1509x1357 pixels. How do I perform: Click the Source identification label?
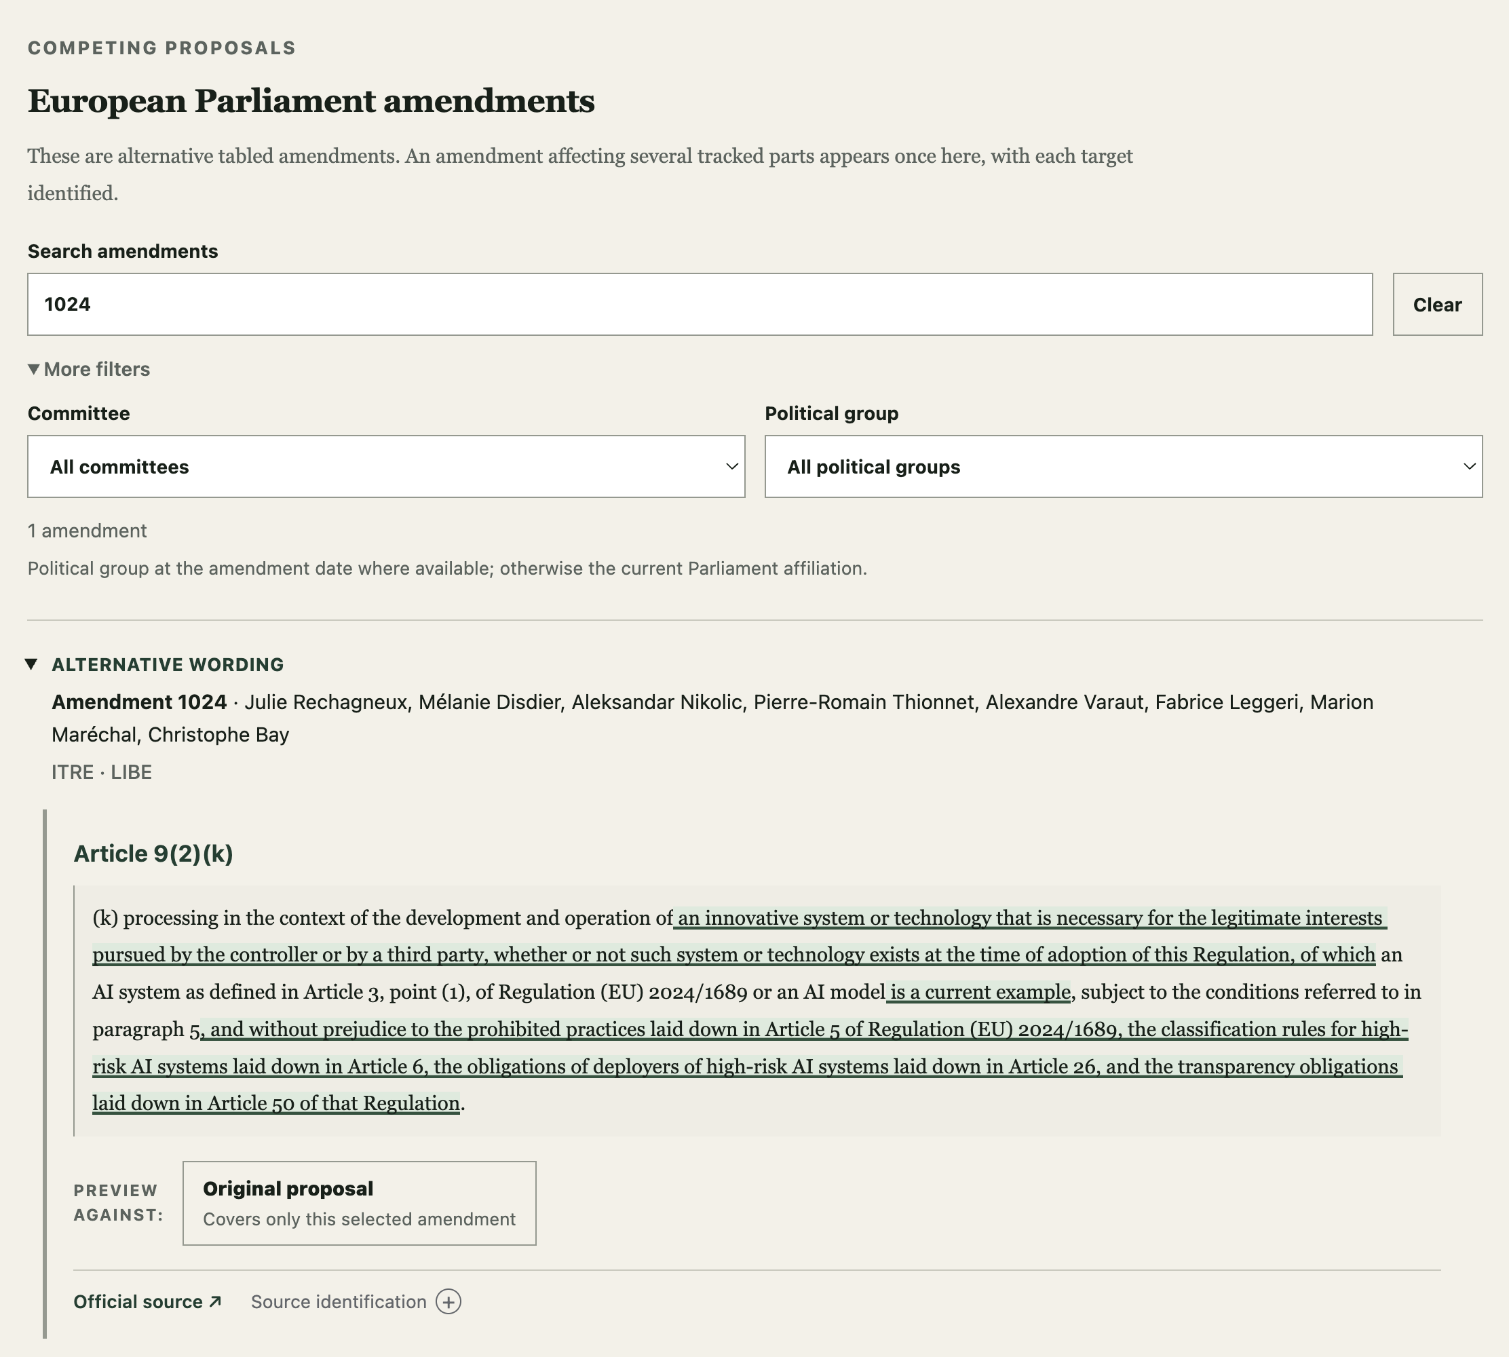click(x=339, y=1302)
